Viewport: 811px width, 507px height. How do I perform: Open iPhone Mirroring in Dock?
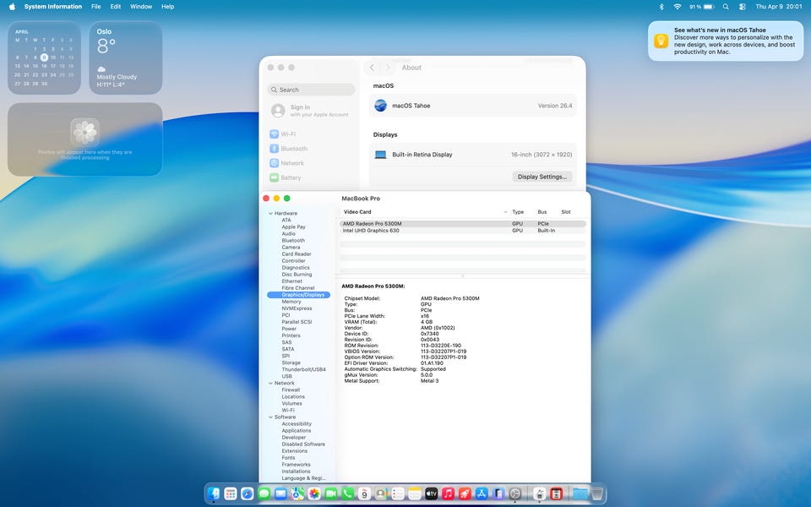coord(498,493)
